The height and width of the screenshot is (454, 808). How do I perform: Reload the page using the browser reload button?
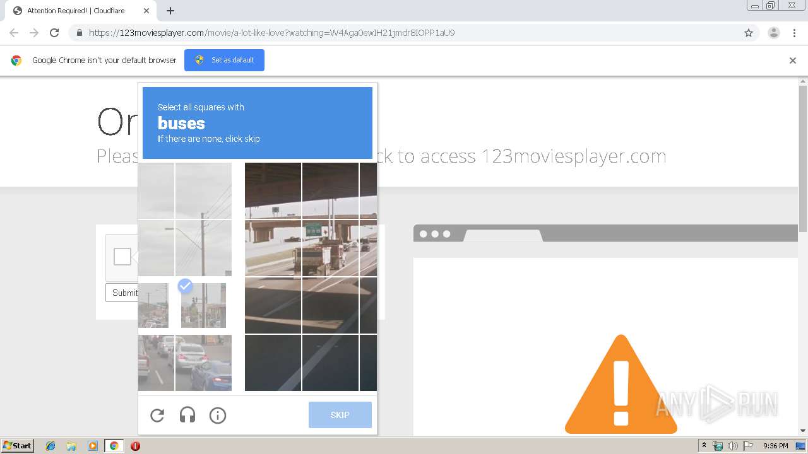coord(54,33)
